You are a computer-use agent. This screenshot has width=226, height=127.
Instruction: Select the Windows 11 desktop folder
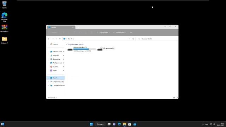click(4, 40)
